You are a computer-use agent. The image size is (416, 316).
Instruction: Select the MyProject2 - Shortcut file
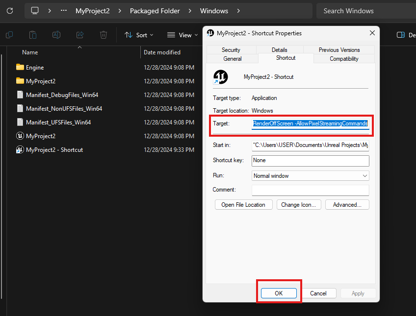click(54, 149)
